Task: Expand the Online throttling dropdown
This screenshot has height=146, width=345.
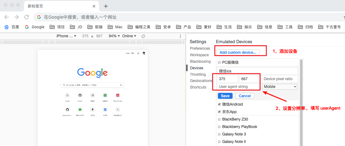Action: tap(129, 36)
